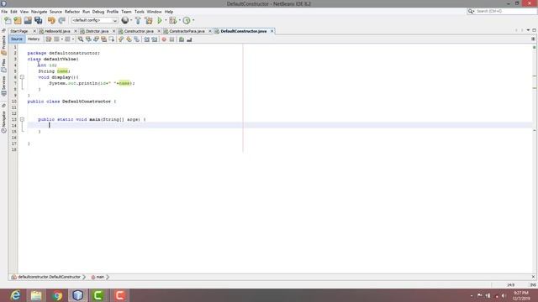Toggle Rectangular Selection icon
The width and height of the screenshot is (538, 302).
112,39
